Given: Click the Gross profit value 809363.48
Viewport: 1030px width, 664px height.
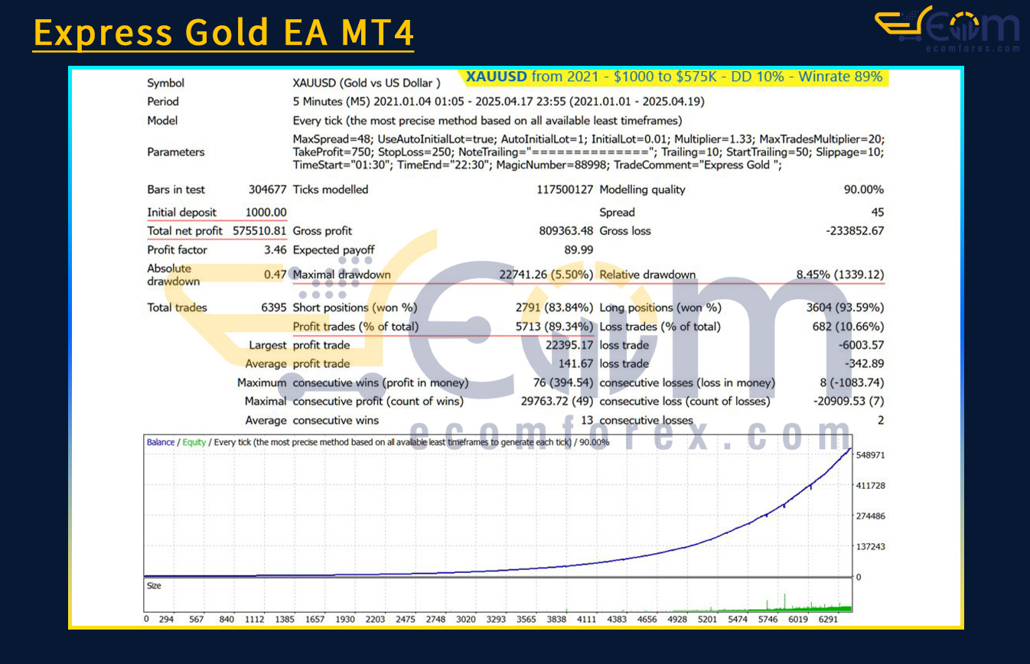Looking at the screenshot, I should [x=566, y=231].
